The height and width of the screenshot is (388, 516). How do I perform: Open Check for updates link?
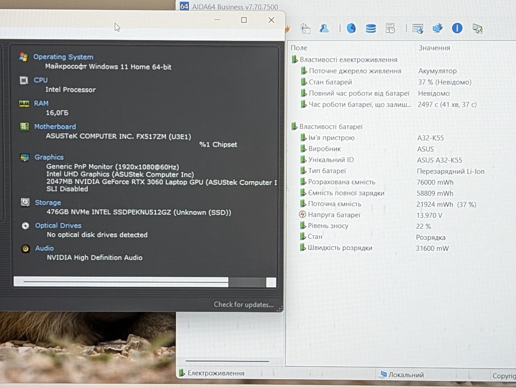(x=243, y=305)
